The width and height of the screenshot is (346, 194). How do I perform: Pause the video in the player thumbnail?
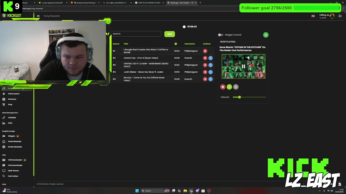[x=244, y=66]
